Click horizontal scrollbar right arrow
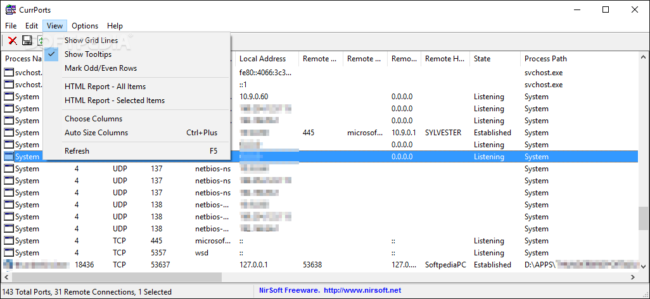Viewport: 650px width, 299px height. tap(633, 277)
